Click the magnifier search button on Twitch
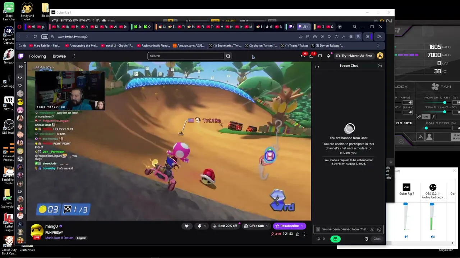The height and width of the screenshot is (258, 460). tap(228, 56)
